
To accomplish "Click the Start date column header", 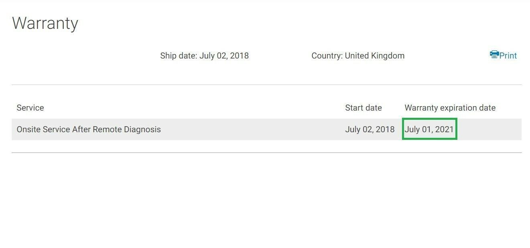I will [363, 108].
